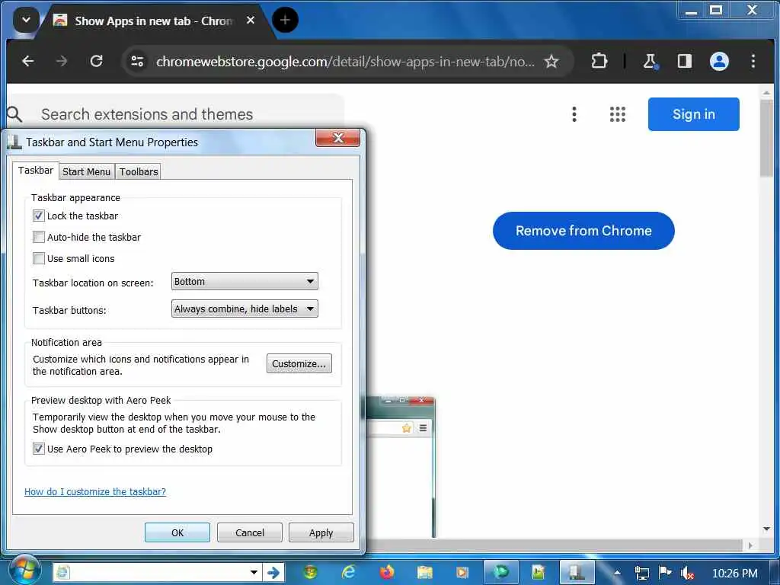Image resolution: width=780 pixels, height=585 pixels.
Task: Close the Taskbar and Start Menu Properties dialog
Action: click(x=337, y=138)
